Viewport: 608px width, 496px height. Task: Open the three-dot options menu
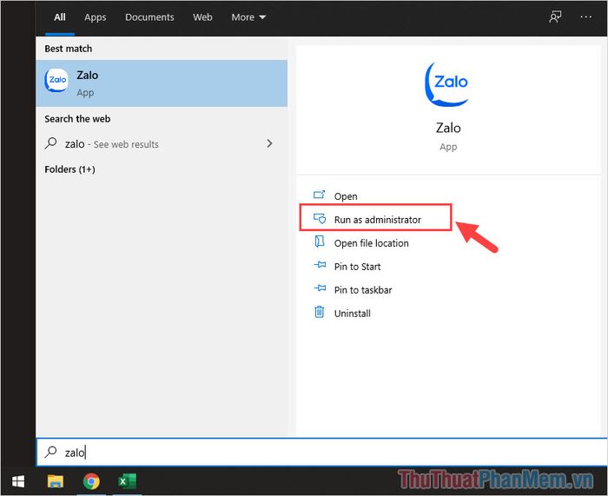click(x=585, y=17)
